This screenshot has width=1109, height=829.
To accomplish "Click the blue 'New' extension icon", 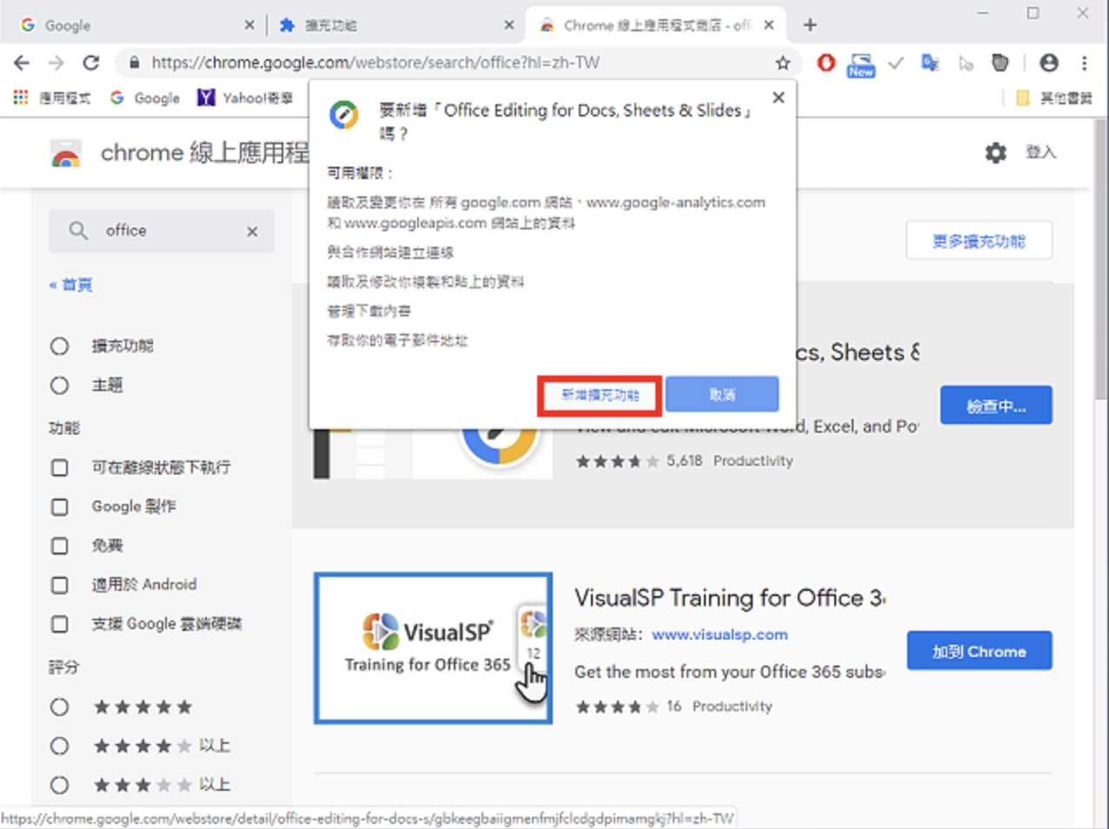I will pyautogui.click(x=860, y=64).
